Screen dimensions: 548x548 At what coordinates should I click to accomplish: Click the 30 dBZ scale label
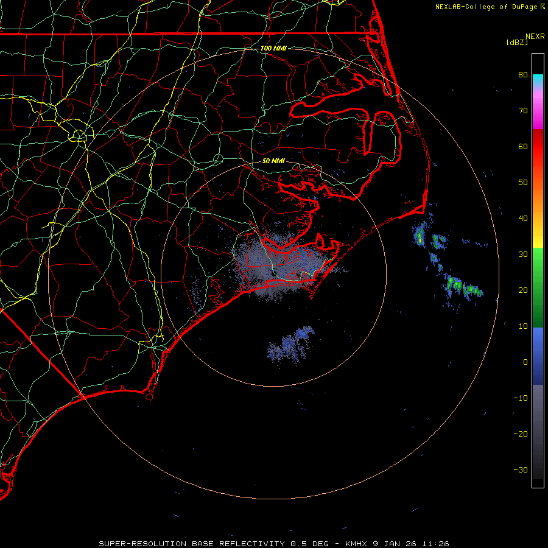523,254
